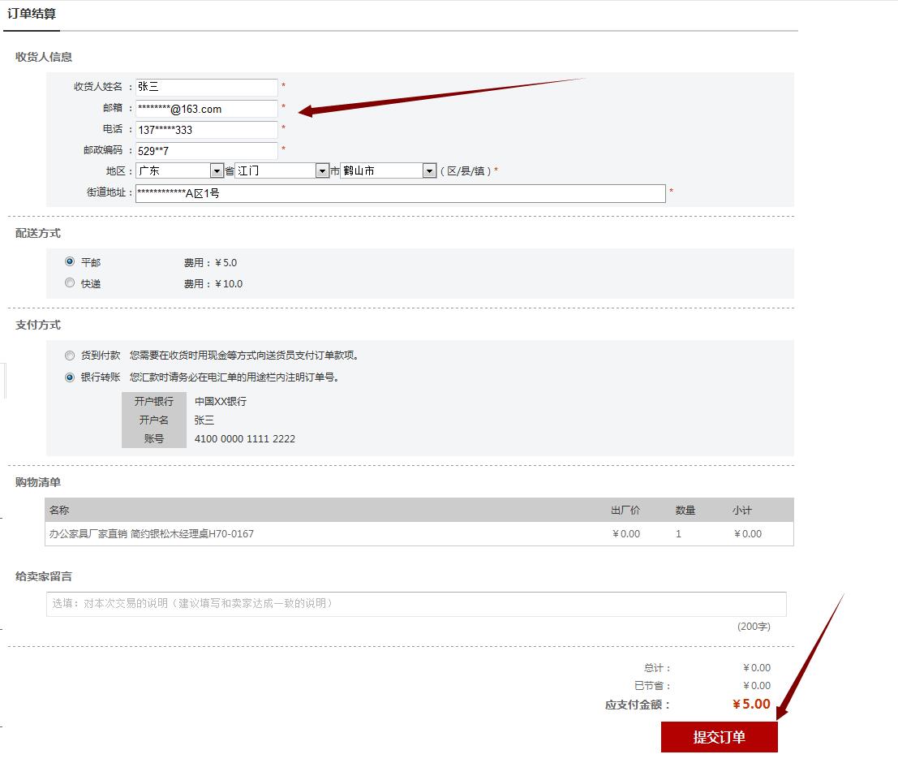Click the 订单结算 tab heading
Screen dimensions: 898x763
[x=32, y=14]
